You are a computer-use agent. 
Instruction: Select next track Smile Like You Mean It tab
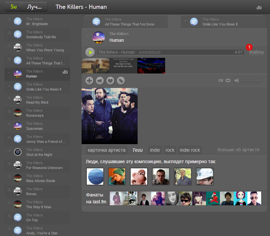click(224, 22)
